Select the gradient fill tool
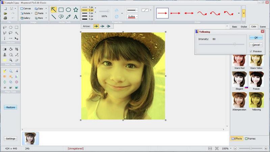This screenshot has width=270, height=152. coord(5,49)
